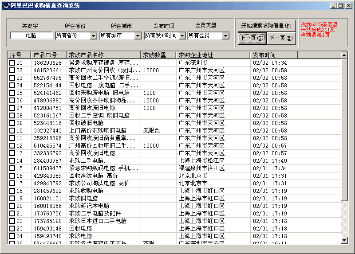Viewport: 355px width, 254px height.
Task: Click the 求购产品名称 column header
Action: (103, 55)
